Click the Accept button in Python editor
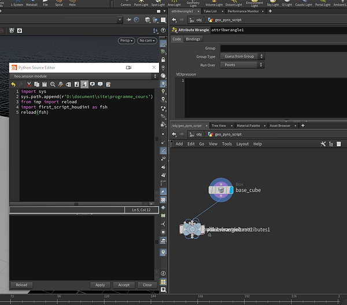 pos(124,285)
